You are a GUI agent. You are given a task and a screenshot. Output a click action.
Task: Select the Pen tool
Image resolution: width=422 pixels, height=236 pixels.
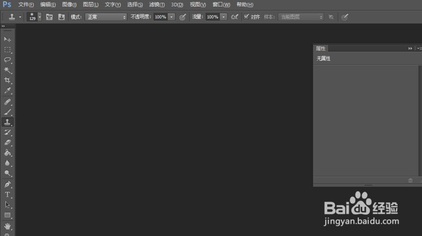click(x=7, y=185)
